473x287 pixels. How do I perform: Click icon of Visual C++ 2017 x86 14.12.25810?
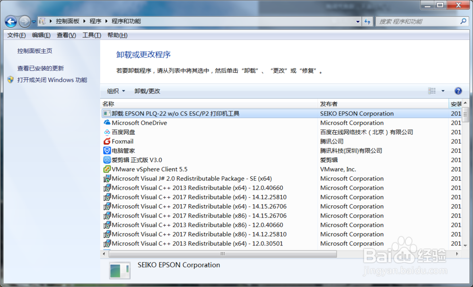(107, 234)
